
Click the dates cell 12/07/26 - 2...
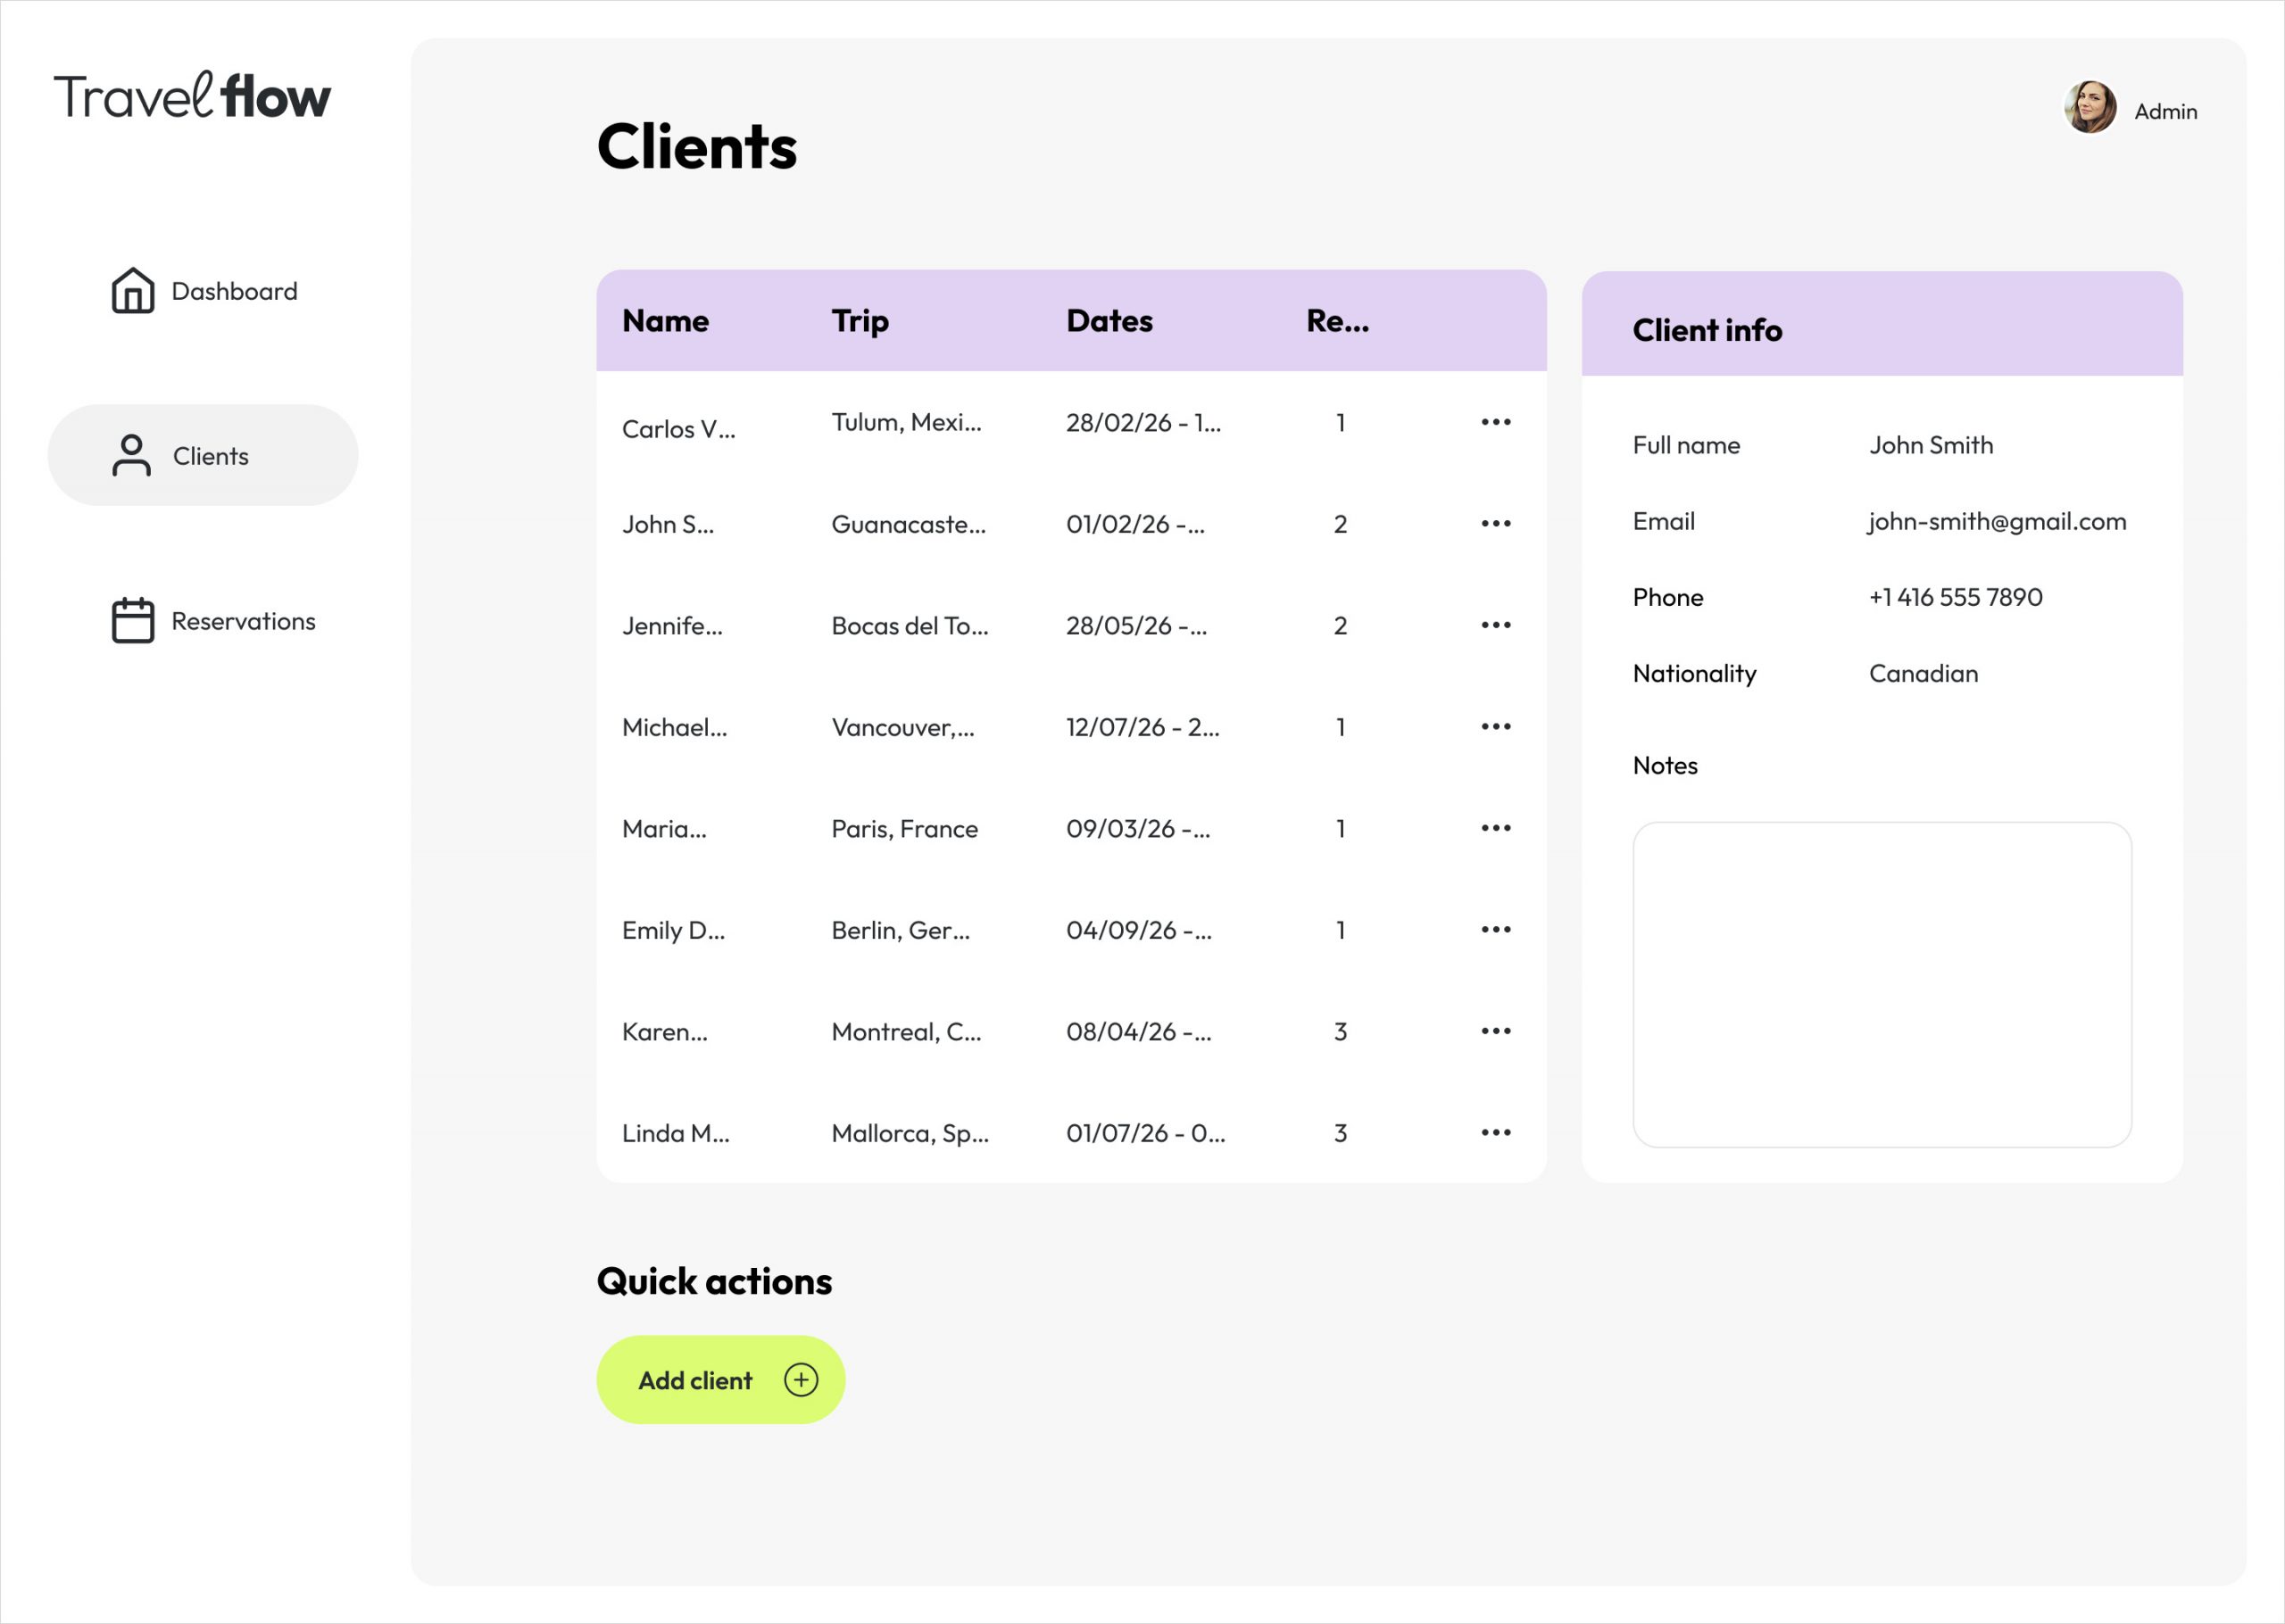tap(1142, 727)
